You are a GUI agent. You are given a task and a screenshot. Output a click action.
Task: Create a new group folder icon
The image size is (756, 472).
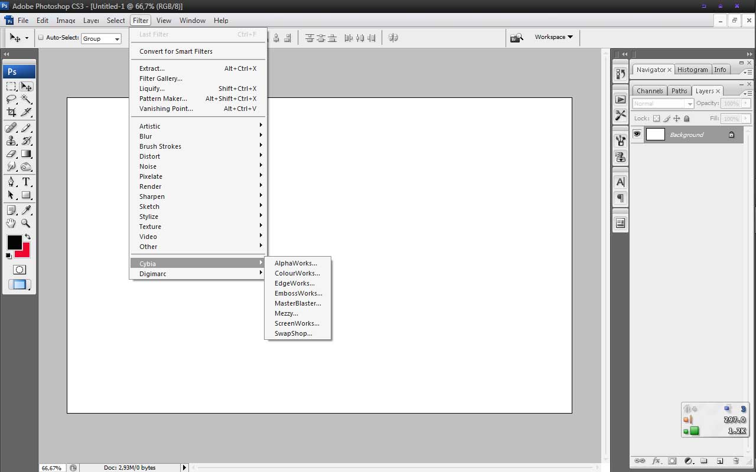704,461
